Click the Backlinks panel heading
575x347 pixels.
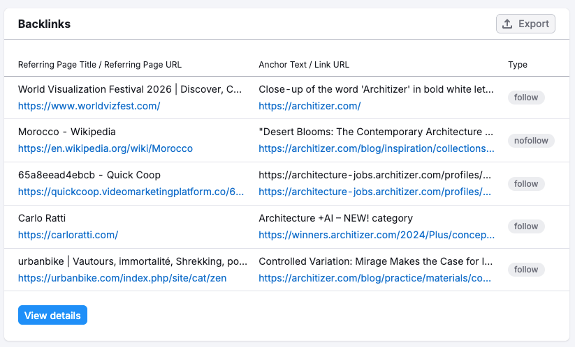pos(44,24)
